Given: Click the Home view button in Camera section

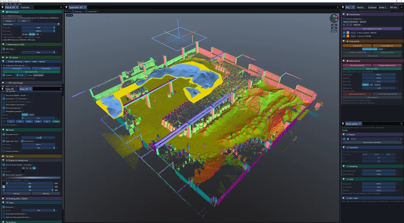Looking at the screenshot, I should (11, 121).
